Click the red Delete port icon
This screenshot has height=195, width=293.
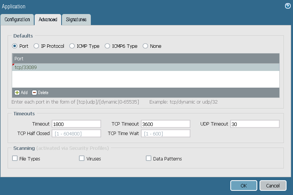pos(34,93)
